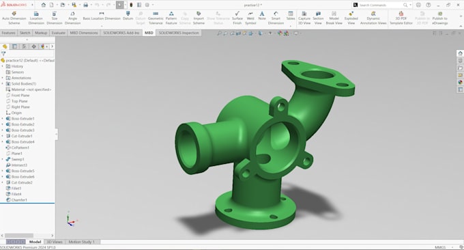Click the Print icon
Viewport: 464px width, 250px height.
click(x=85, y=5)
